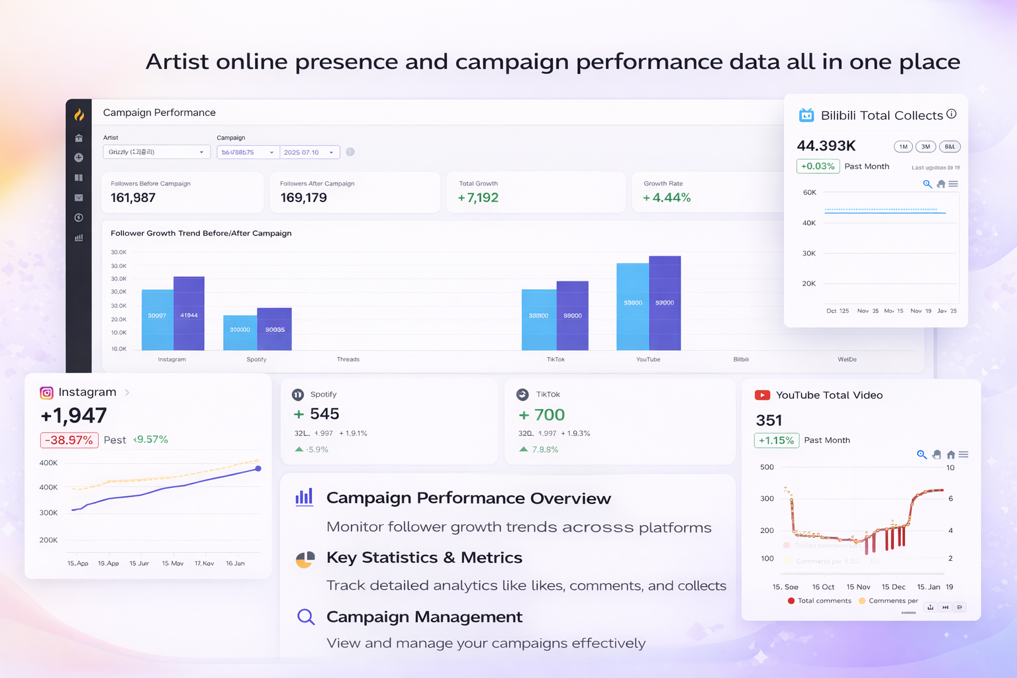Expand the Campaign ID dropdown
The image size is (1017, 678).
[248, 152]
